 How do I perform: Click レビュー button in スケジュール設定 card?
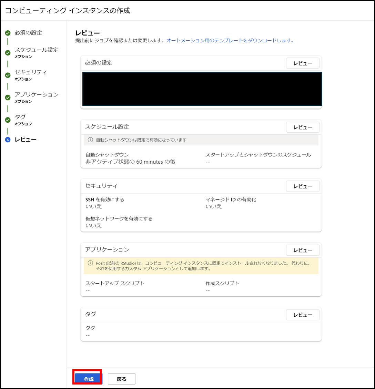303,127
